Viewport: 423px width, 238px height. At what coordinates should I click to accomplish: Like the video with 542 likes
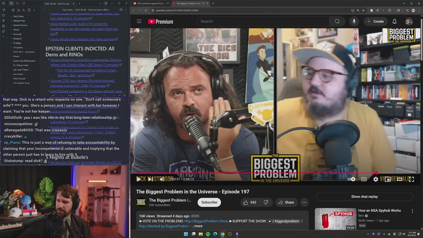[250, 202]
